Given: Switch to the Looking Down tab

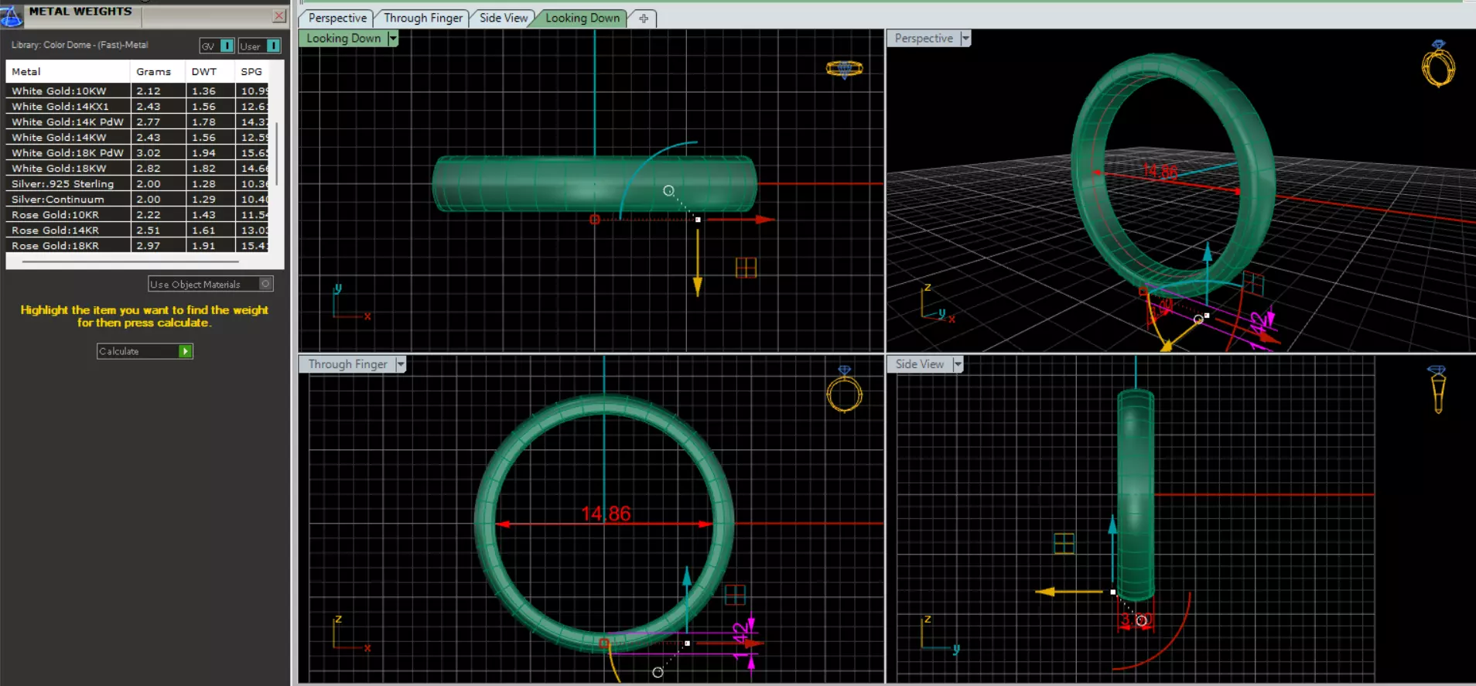Looking at the screenshot, I should point(583,19).
